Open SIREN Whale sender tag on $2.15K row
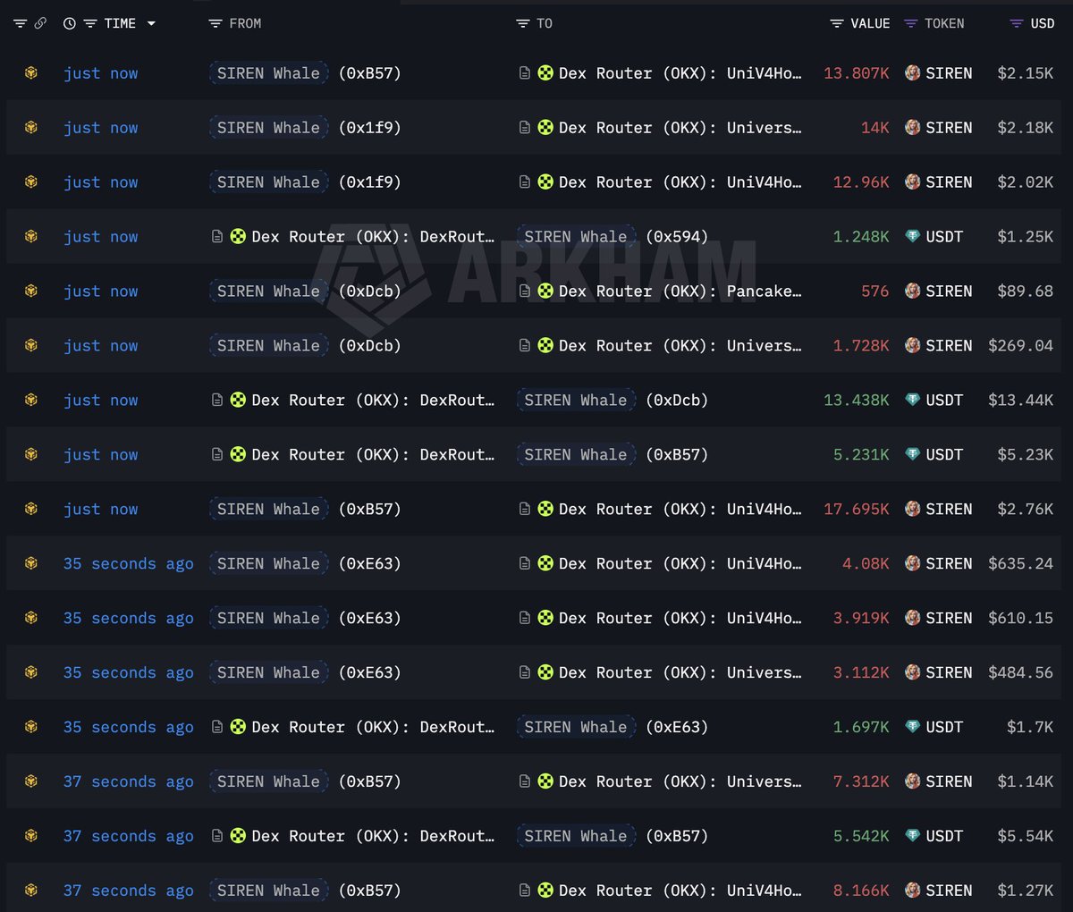This screenshot has width=1073, height=912. [x=268, y=73]
